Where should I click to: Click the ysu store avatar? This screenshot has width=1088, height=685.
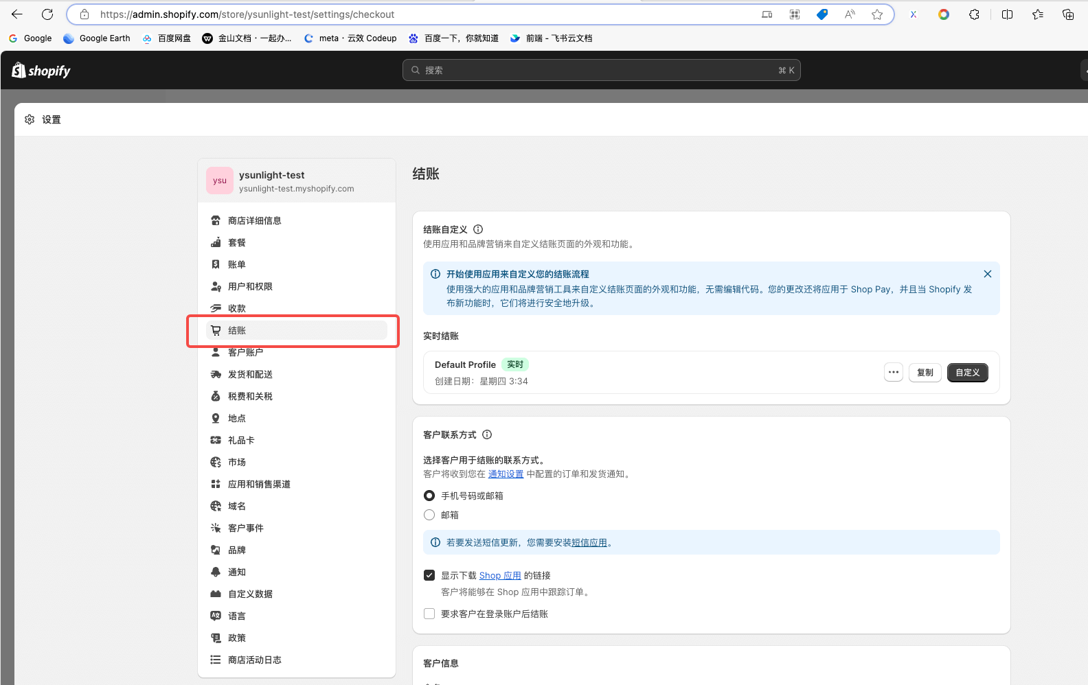click(220, 181)
